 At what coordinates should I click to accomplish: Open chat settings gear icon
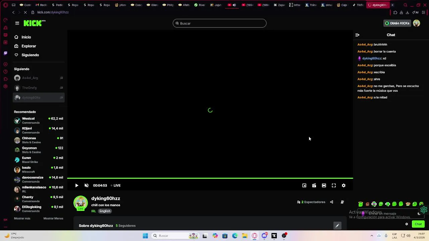pos(407,224)
